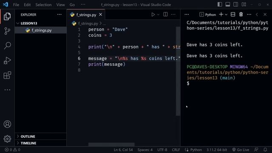272x153 pixels.
Task: Open terminal panel more actions ellipsis
Action: pos(249,14)
